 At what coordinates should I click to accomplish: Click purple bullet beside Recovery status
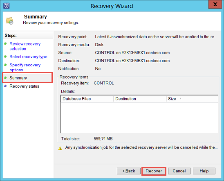coord(5,86)
